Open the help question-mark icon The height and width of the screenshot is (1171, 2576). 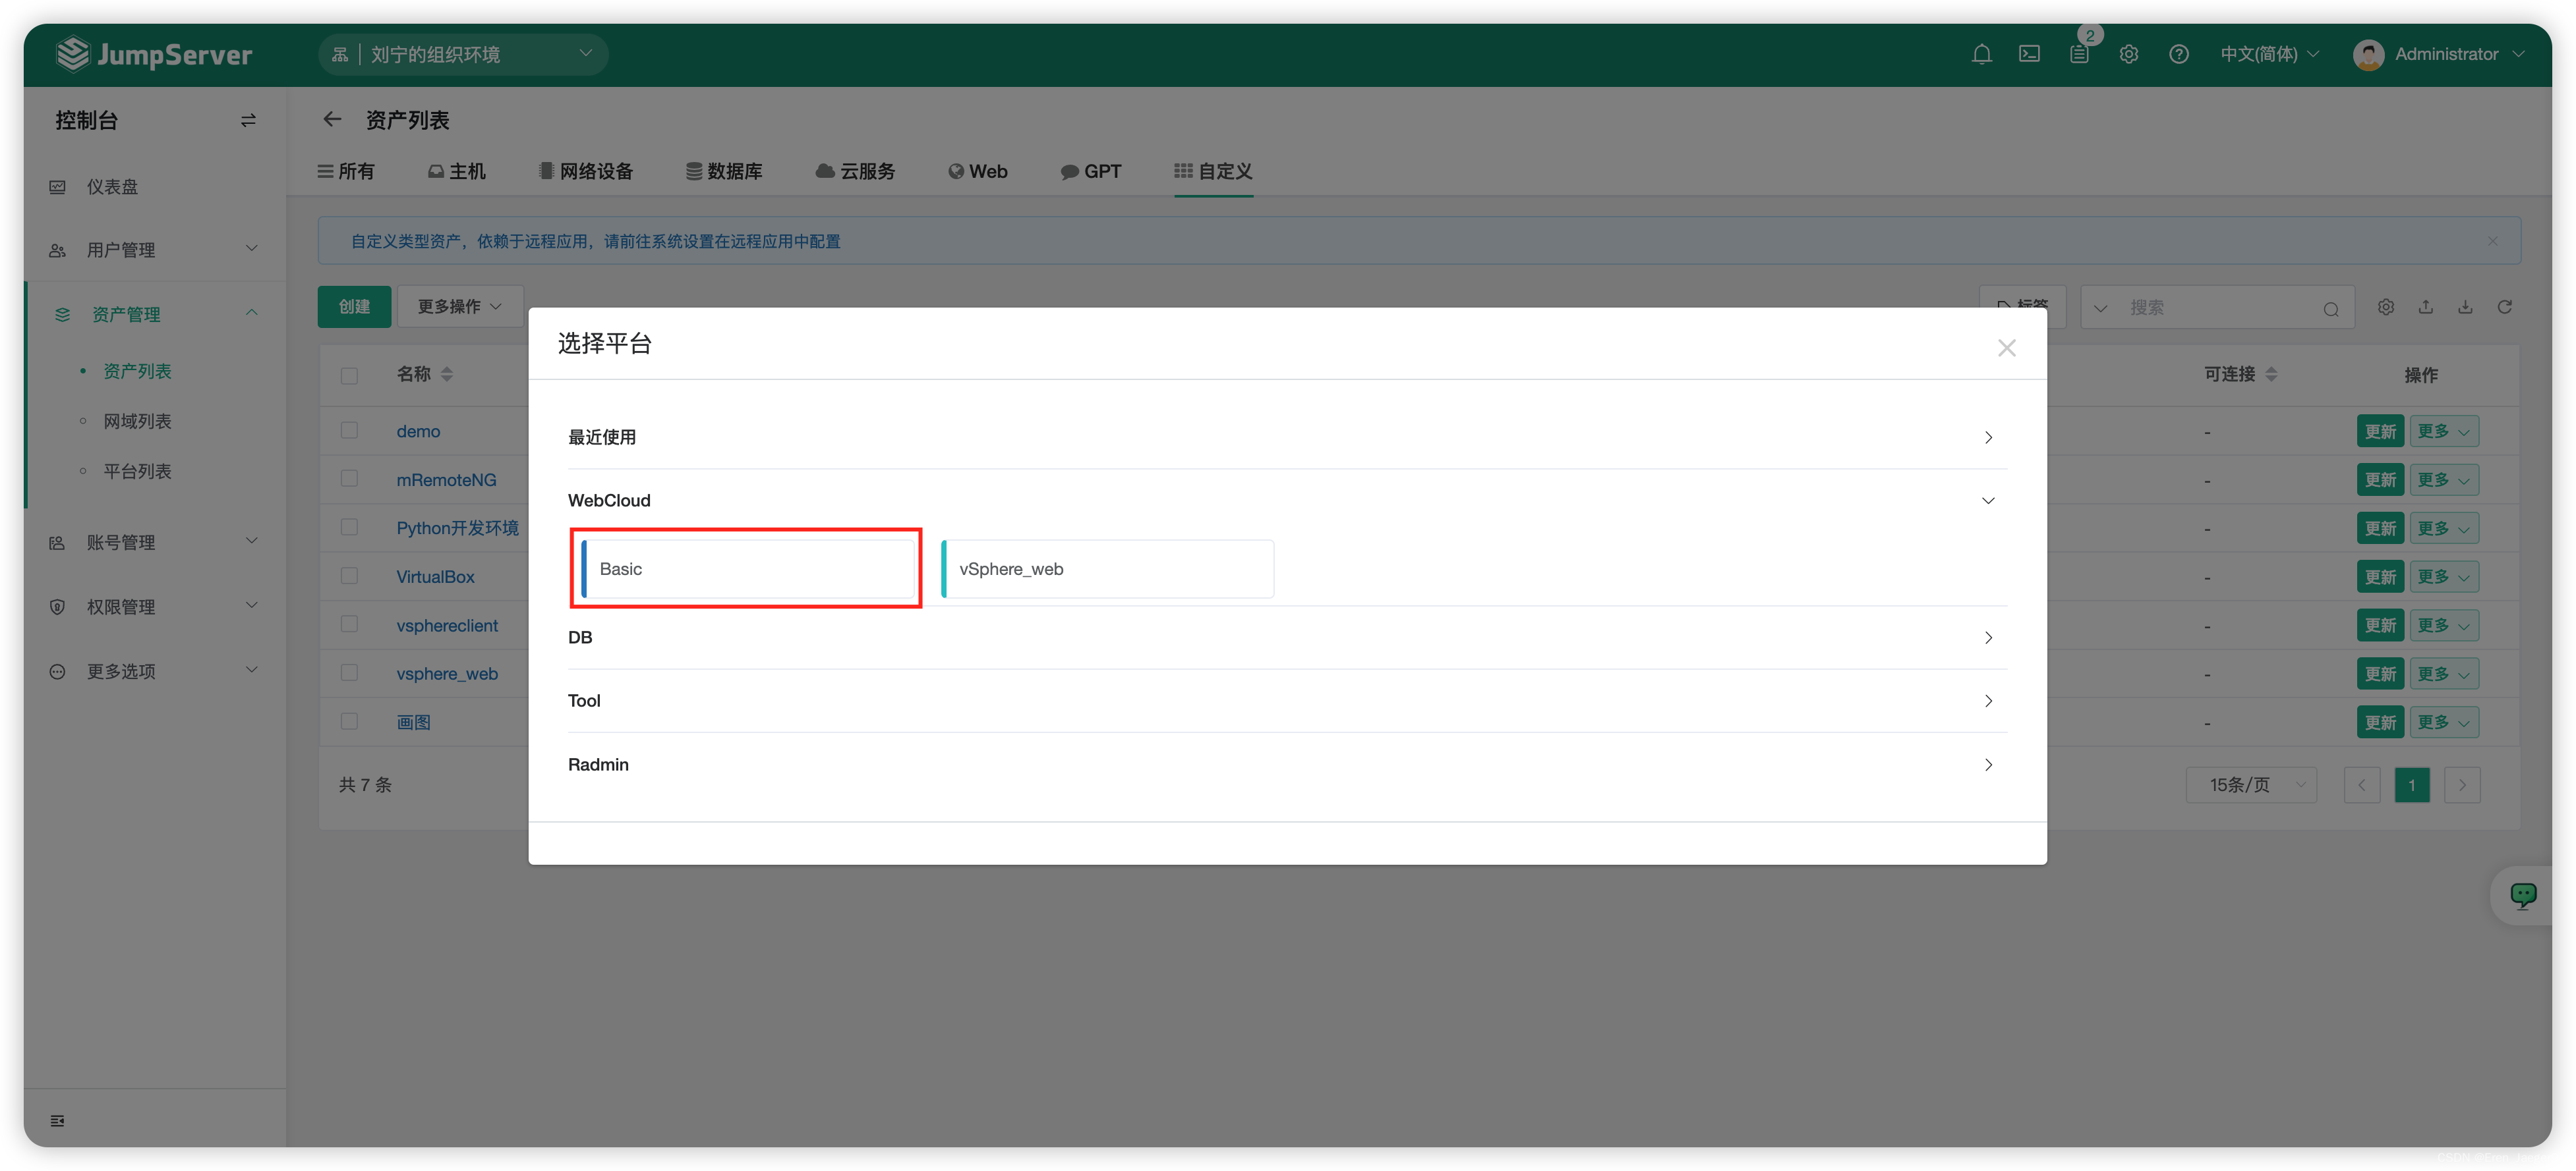(2179, 54)
